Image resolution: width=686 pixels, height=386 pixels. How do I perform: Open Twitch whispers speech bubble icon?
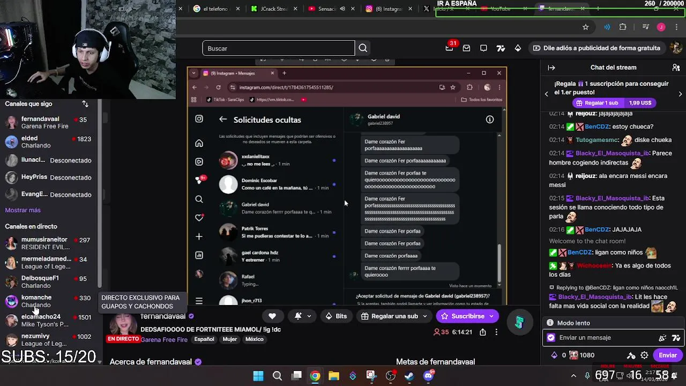(483, 48)
